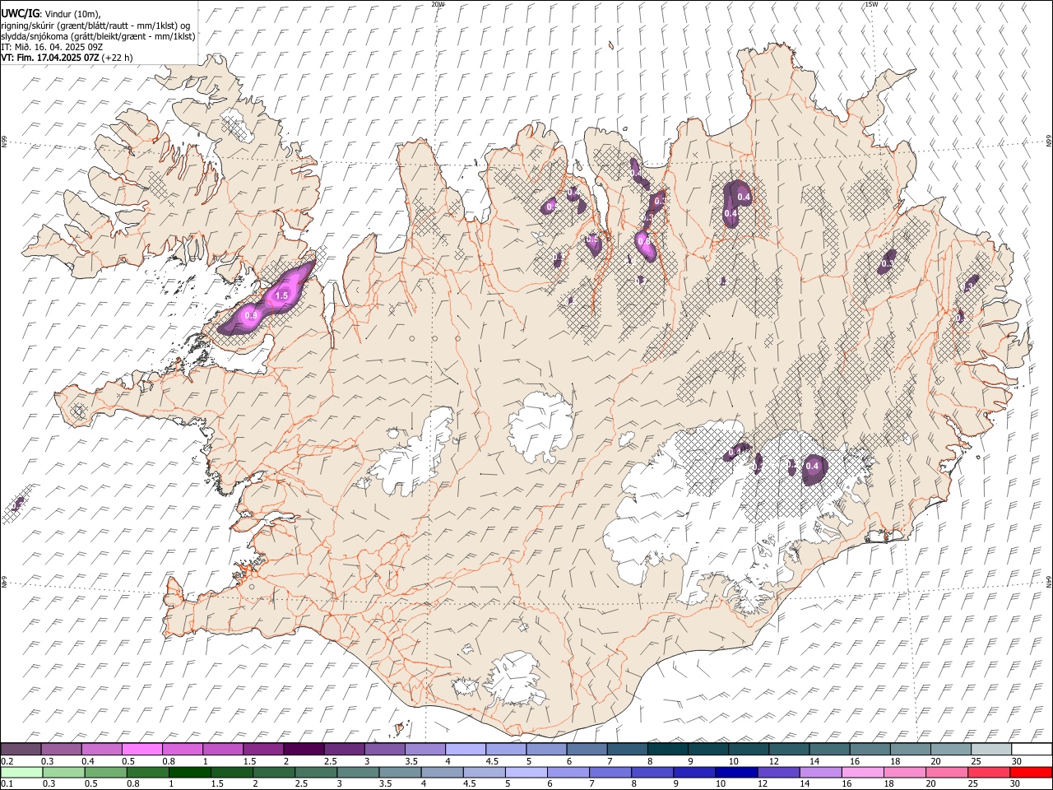1053x790 pixels.
Task: Pick lower legend swatch between 25 and 30
Action: pyautogui.click(x=989, y=772)
